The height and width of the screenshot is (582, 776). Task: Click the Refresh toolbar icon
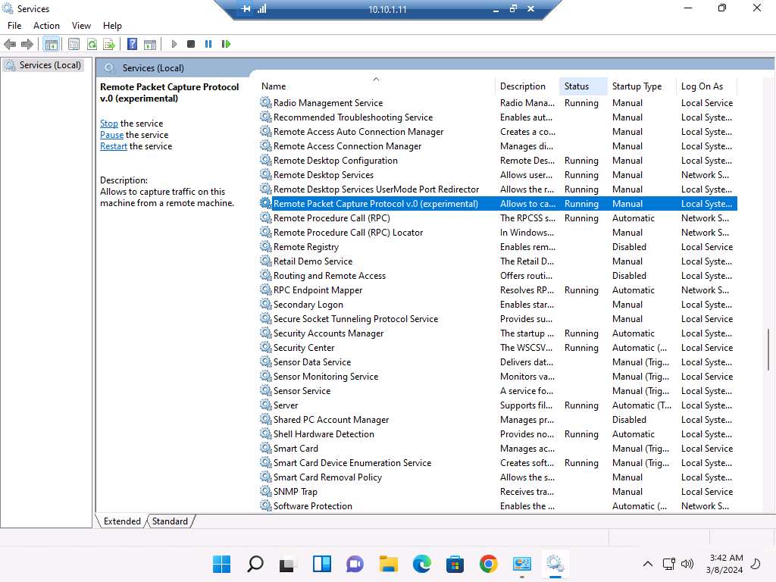click(92, 45)
